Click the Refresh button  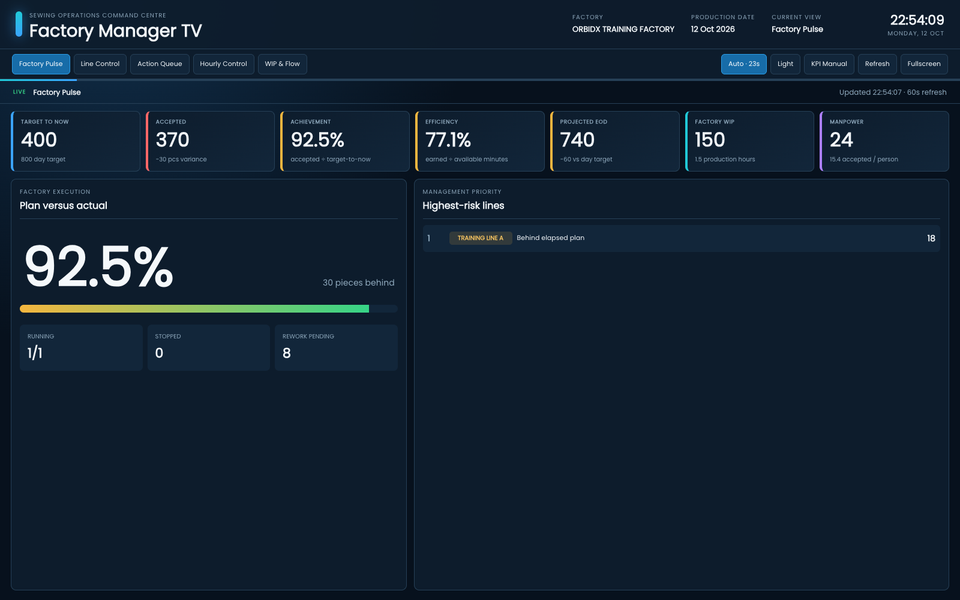tap(877, 64)
